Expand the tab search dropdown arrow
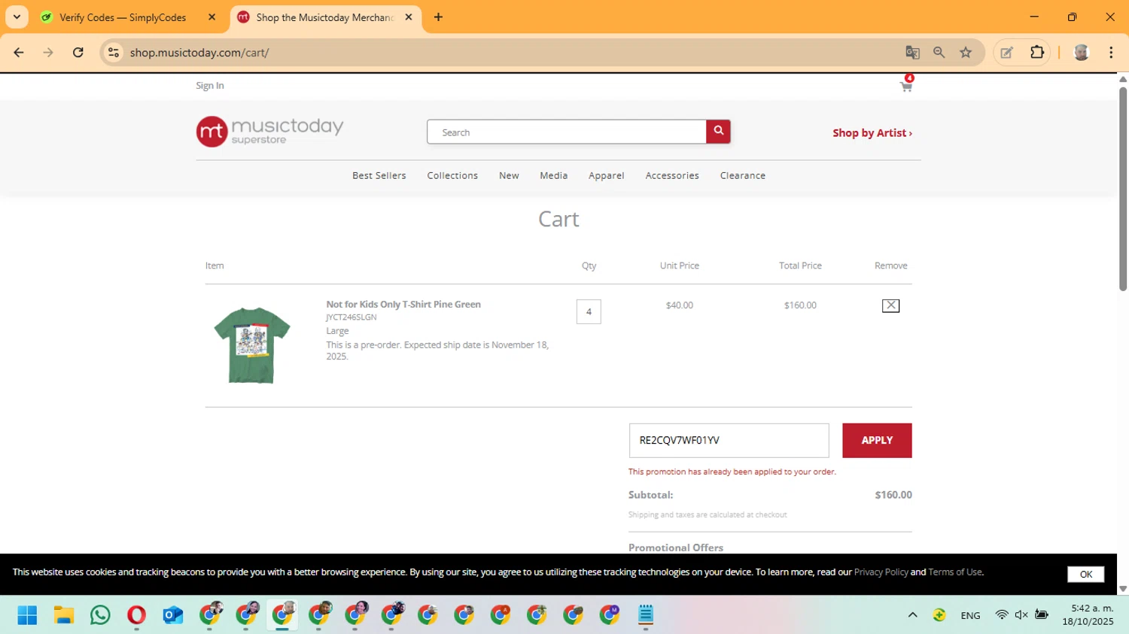1129x634 pixels. coord(17,17)
